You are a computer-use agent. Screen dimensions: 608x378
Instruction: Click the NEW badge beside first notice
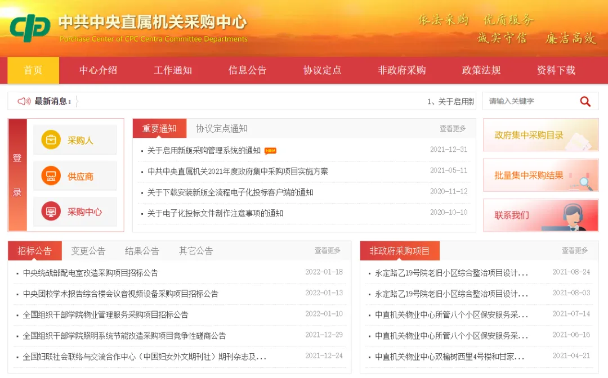pos(270,151)
